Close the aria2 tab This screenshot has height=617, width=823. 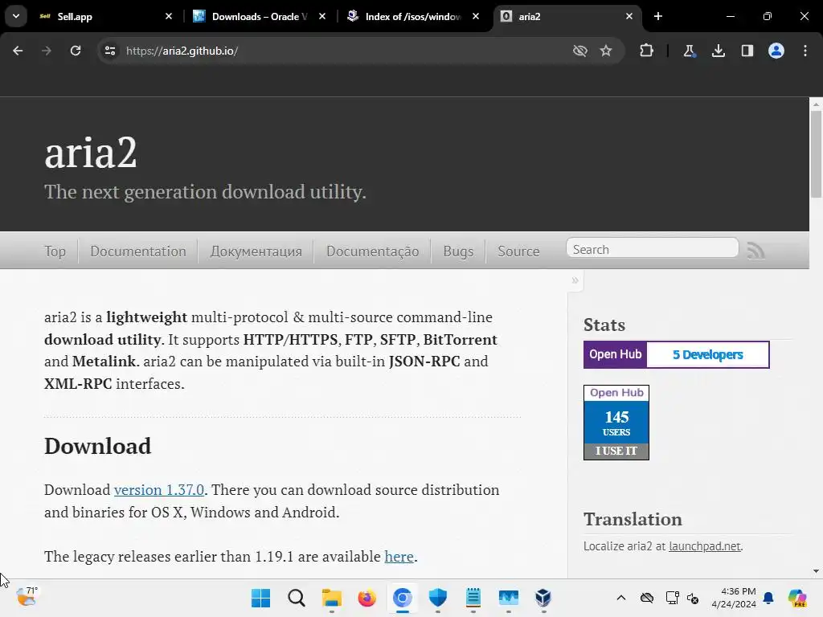[x=629, y=16]
